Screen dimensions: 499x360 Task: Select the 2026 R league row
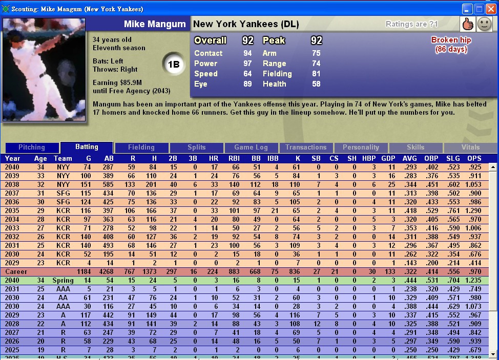pyautogui.click(x=244, y=341)
